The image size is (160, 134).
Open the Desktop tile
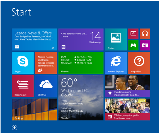pos(34,109)
